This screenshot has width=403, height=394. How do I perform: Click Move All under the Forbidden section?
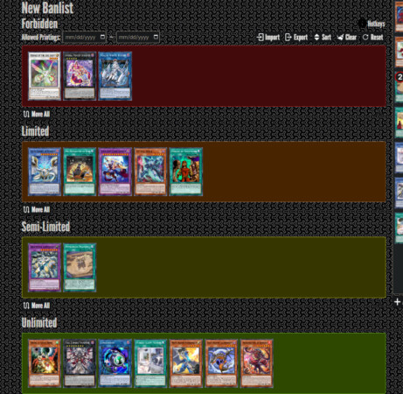pyautogui.click(x=37, y=114)
